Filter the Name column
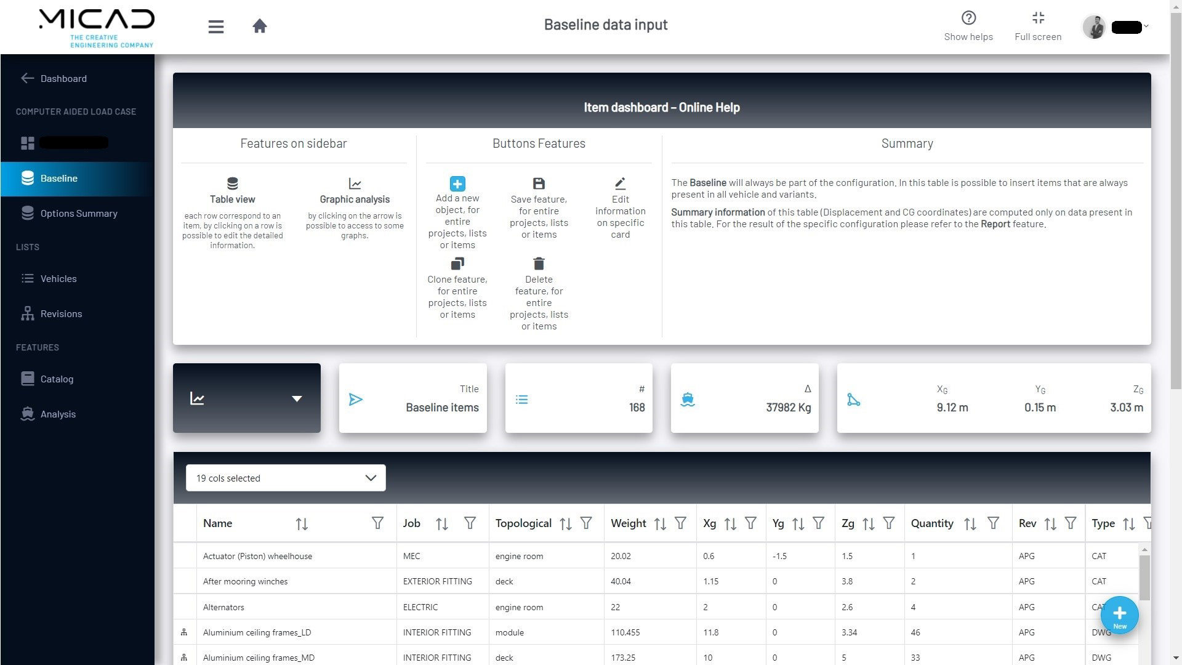Screen dimensions: 1182x665 point(377,523)
